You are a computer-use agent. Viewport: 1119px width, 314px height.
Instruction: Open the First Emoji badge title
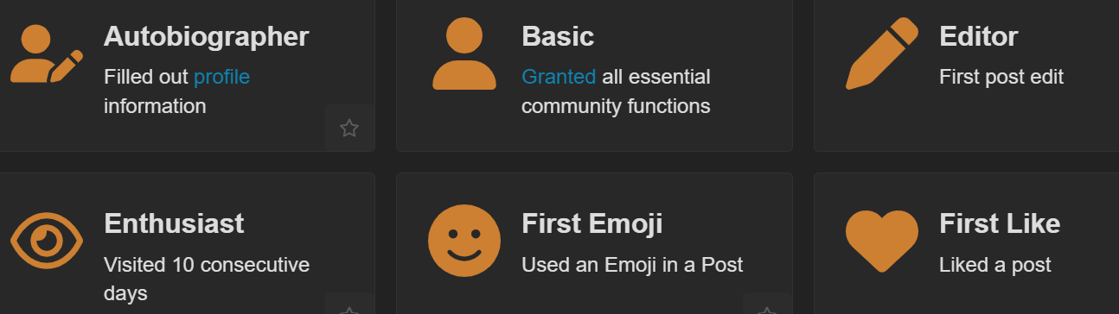[592, 223]
